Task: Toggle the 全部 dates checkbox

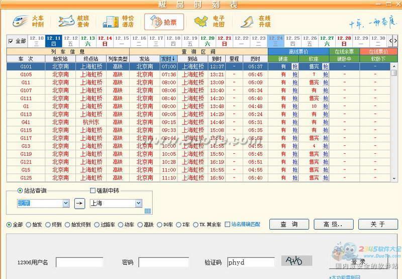Action: [x=11, y=41]
